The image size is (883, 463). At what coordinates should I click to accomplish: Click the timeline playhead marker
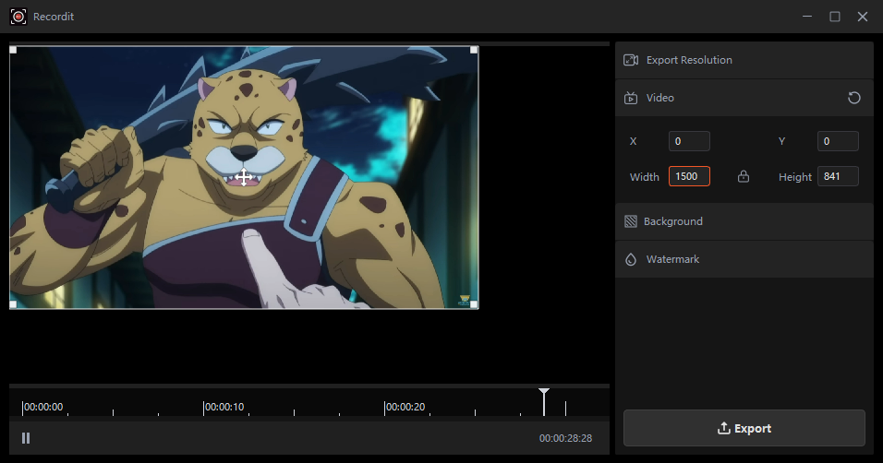coord(544,396)
